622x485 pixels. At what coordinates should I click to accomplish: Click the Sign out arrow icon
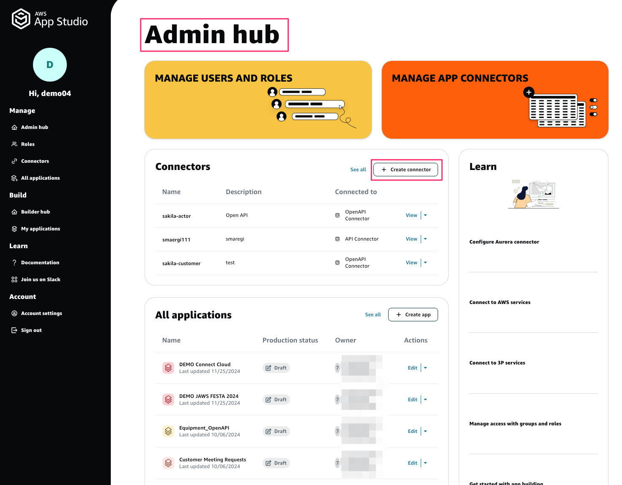pyautogui.click(x=14, y=330)
